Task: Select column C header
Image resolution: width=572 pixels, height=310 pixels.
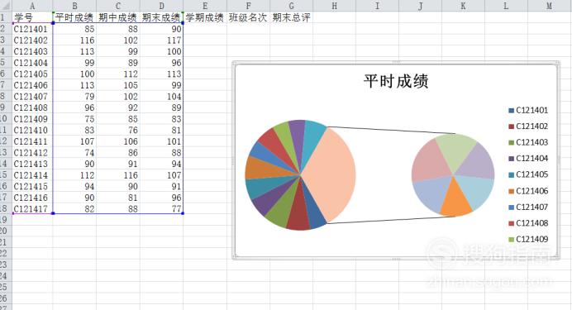Action: click(118, 6)
